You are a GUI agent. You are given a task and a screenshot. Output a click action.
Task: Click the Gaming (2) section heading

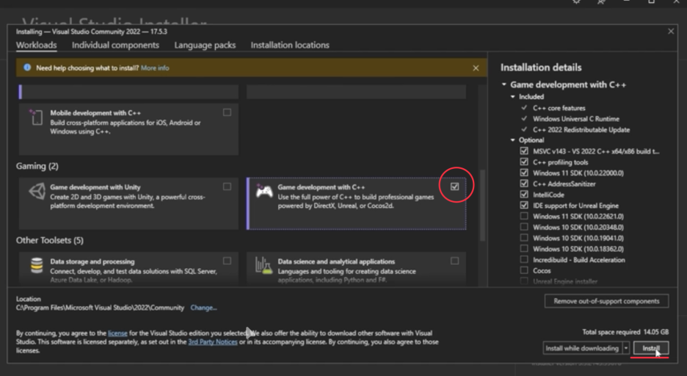tap(37, 166)
